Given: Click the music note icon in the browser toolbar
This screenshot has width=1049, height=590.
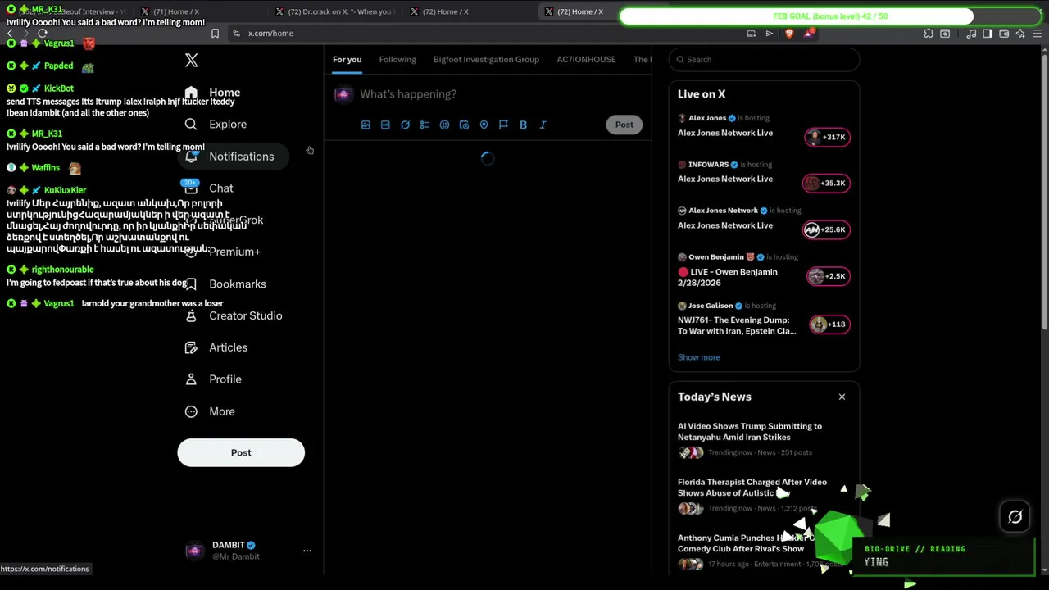Looking at the screenshot, I should (971, 34).
